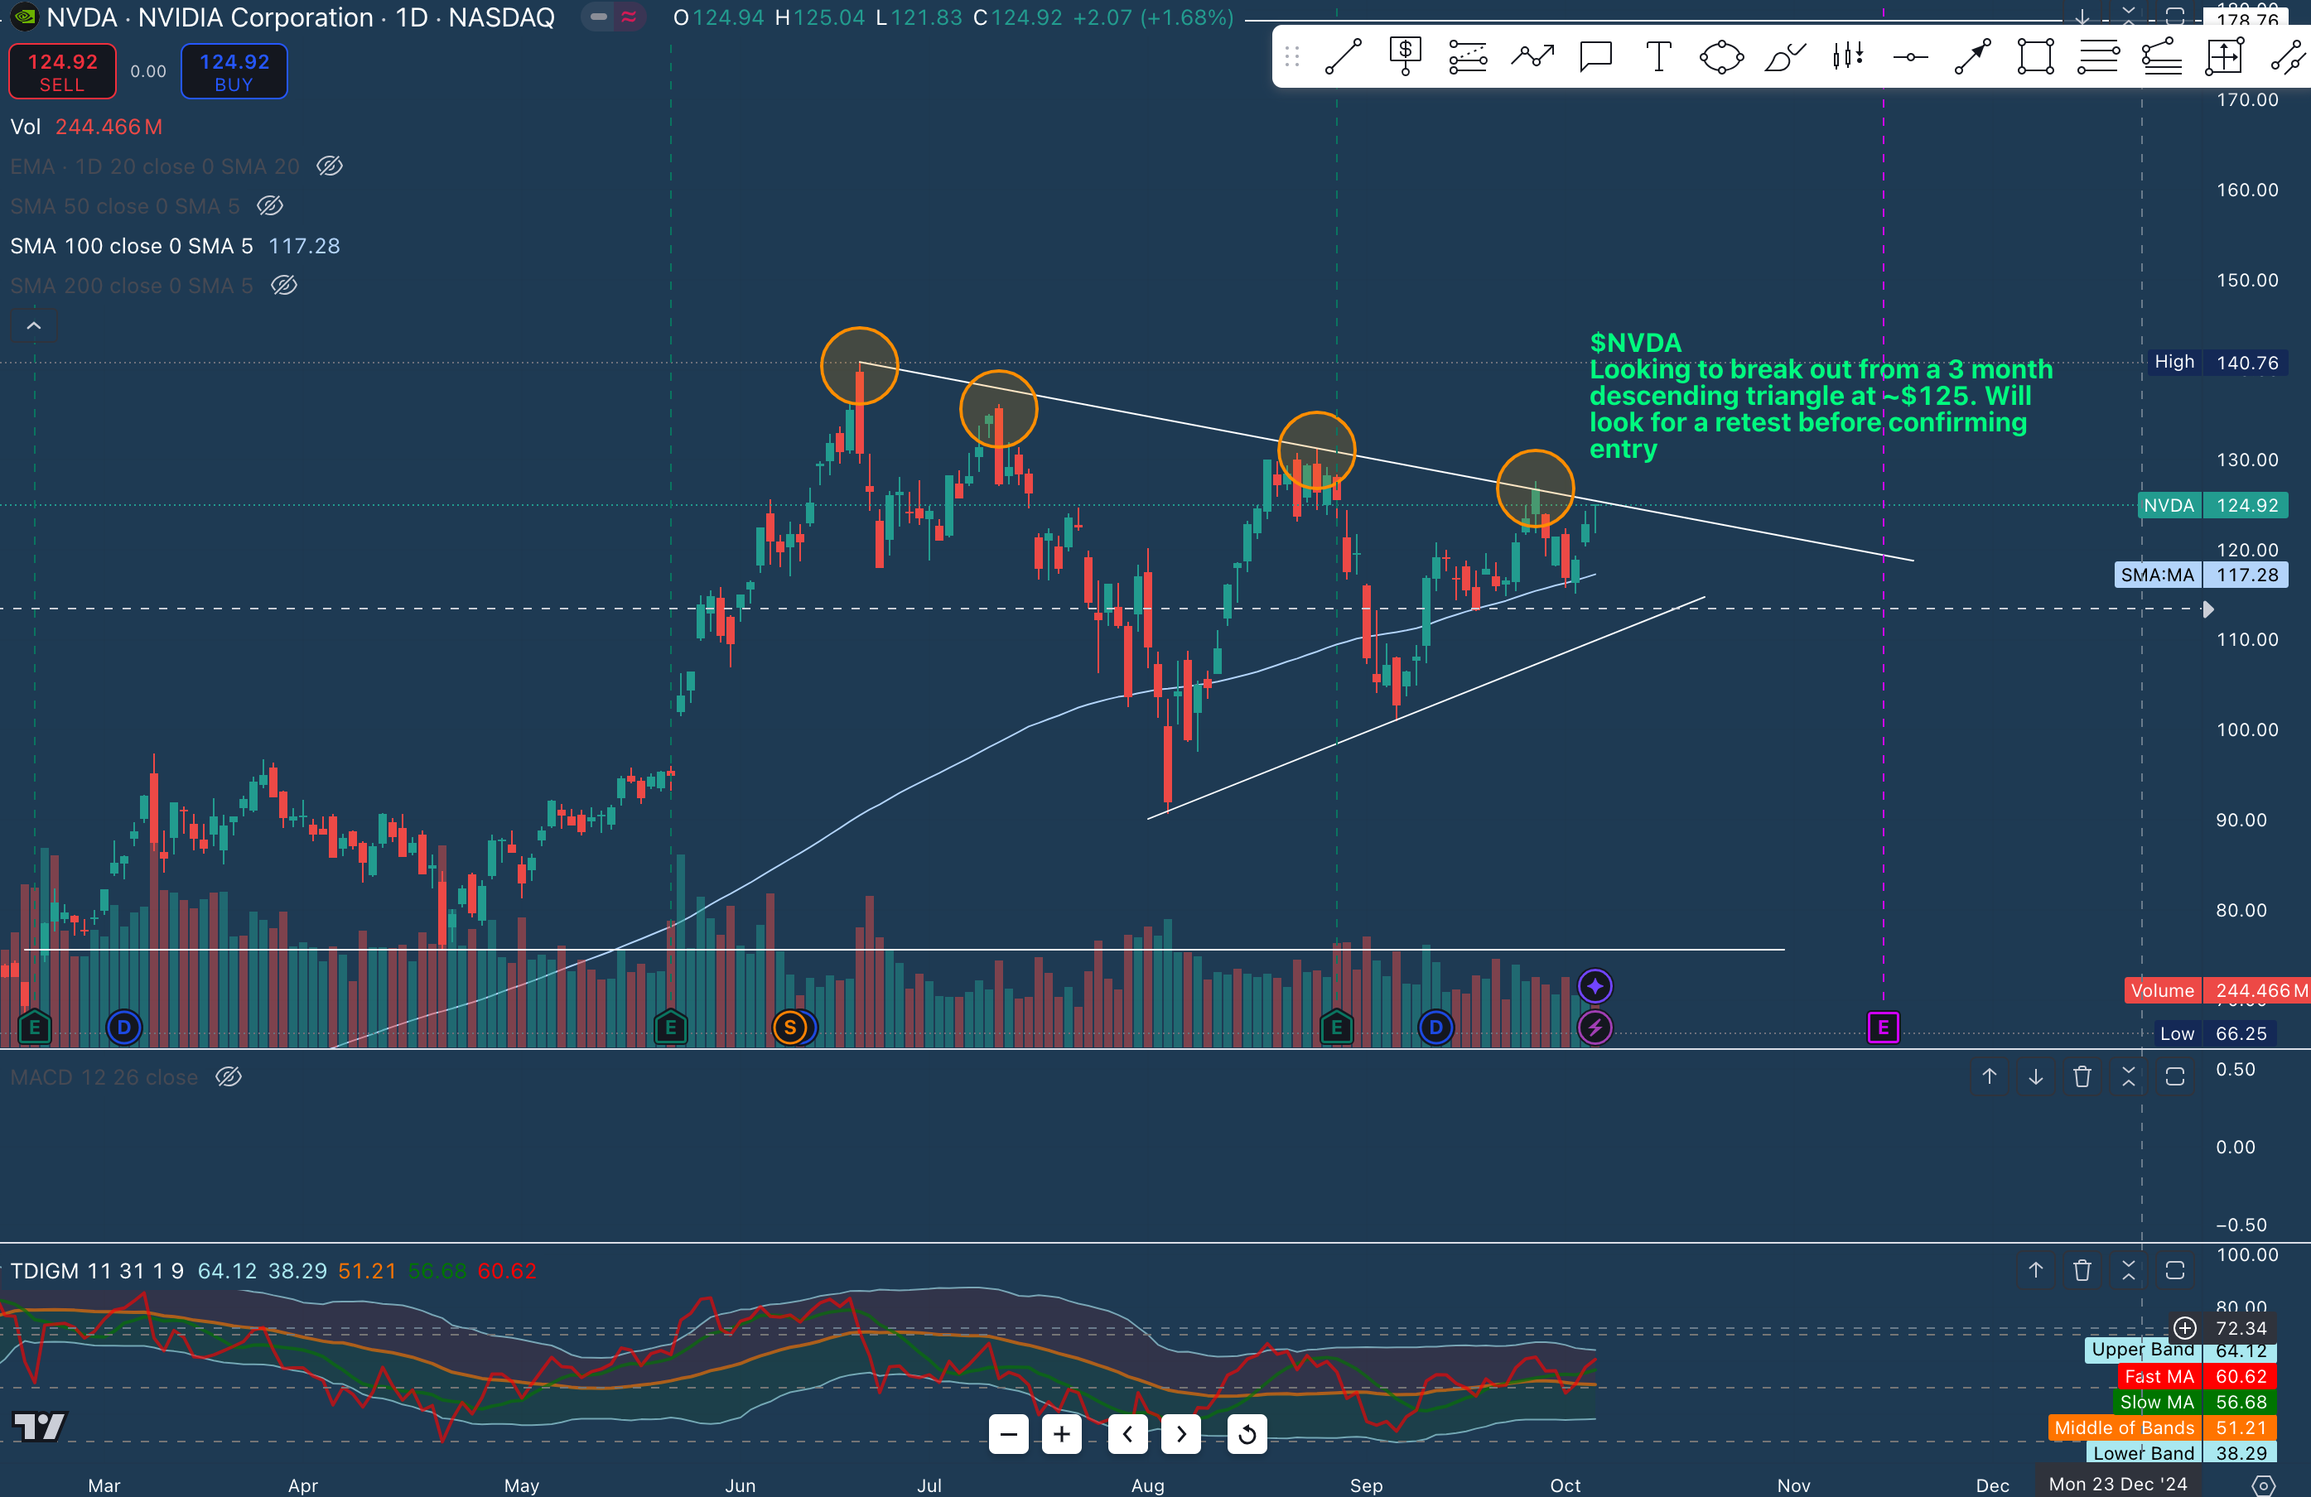Open chart settings gear icon
The height and width of the screenshot is (1497, 2311).
pyautogui.click(x=2264, y=1485)
